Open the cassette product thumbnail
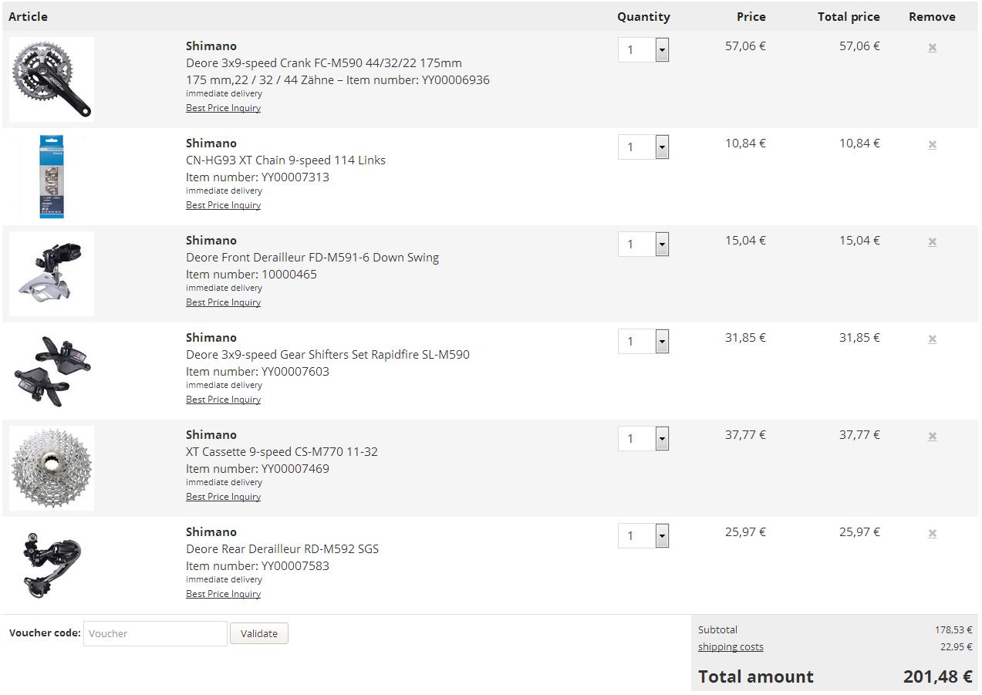The width and height of the screenshot is (982, 695). coord(52,468)
